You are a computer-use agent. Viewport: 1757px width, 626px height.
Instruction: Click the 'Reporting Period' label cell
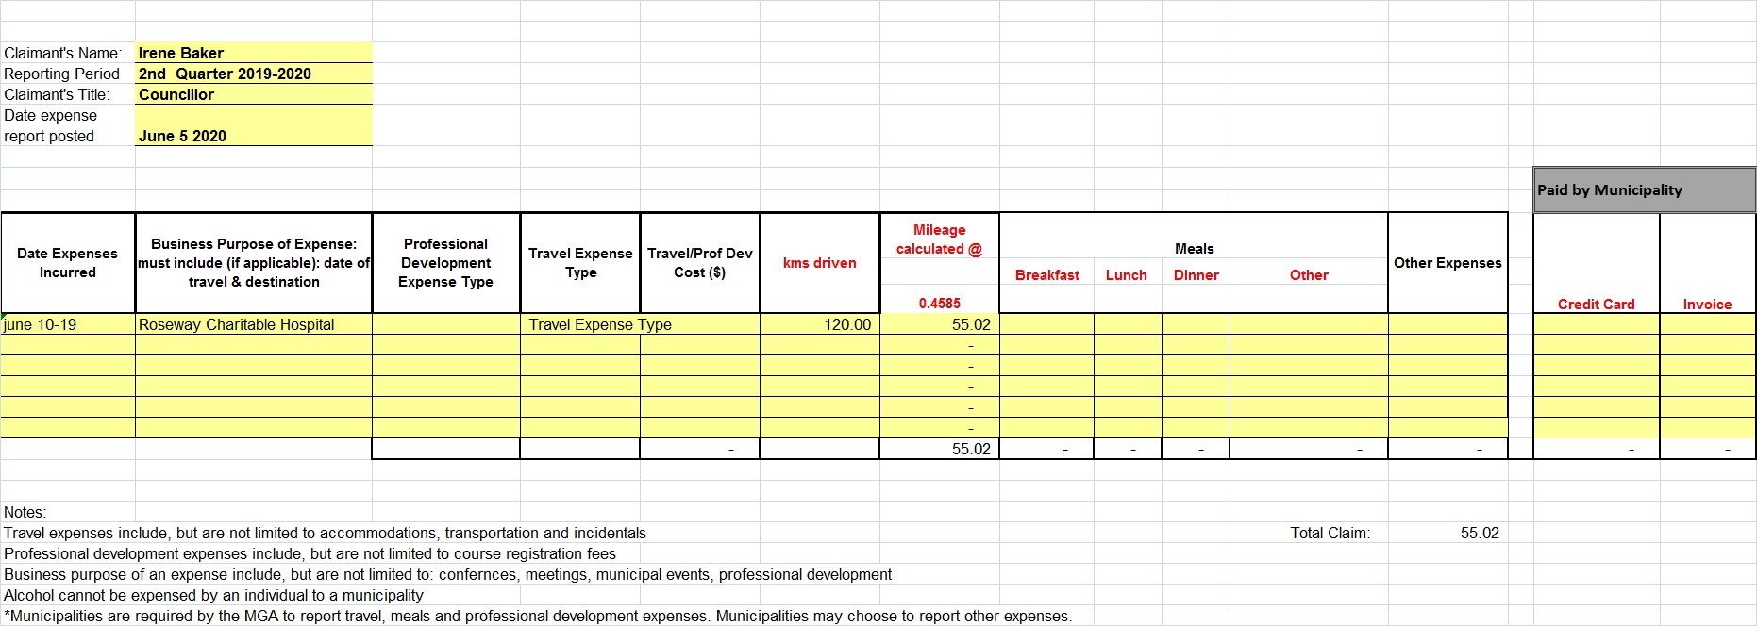[68, 74]
